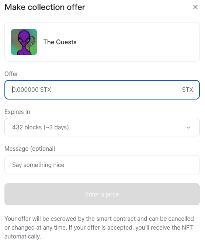Click the 0.000000 STX placeholder text
The width and height of the screenshot is (205, 244).
point(32,90)
